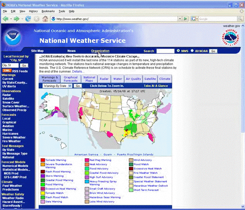The image size is (245, 210).
Task: Click the City, St input field
Action: [10, 65]
